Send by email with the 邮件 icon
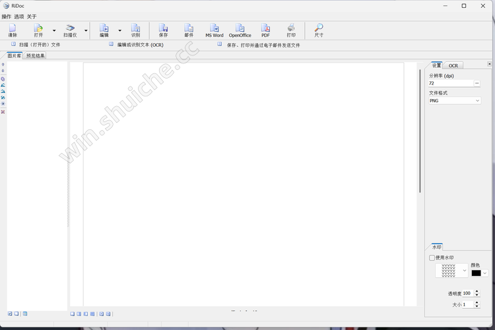The width and height of the screenshot is (495, 330). click(189, 30)
